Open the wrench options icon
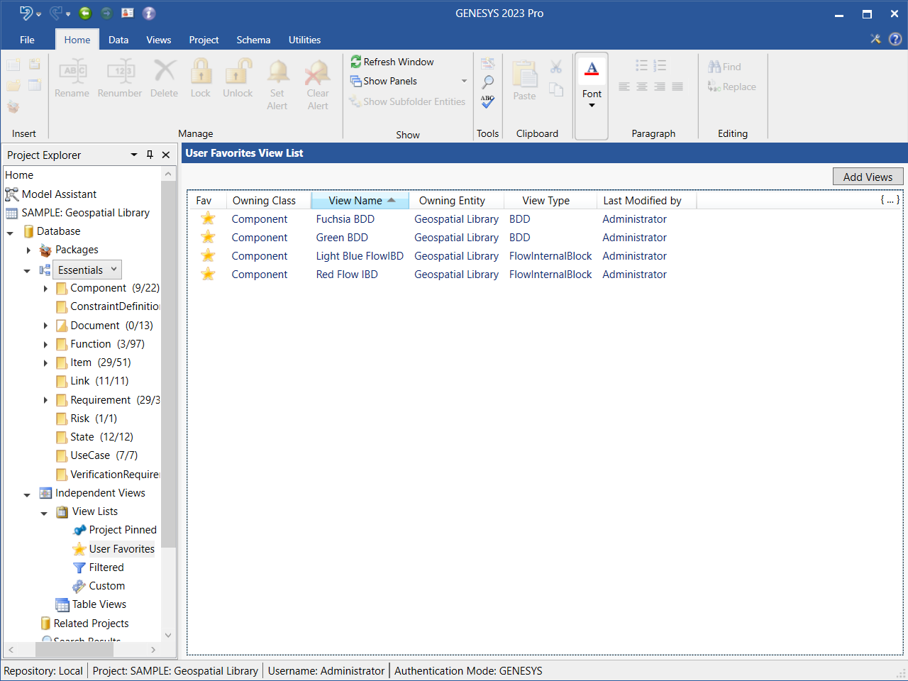 pyautogui.click(x=875, y=39)
